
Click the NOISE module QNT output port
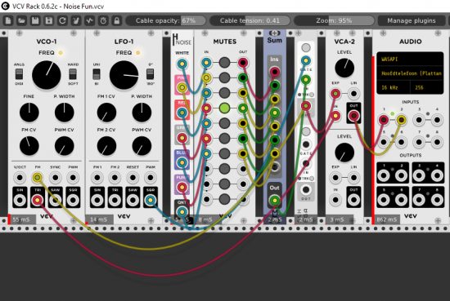182,212
